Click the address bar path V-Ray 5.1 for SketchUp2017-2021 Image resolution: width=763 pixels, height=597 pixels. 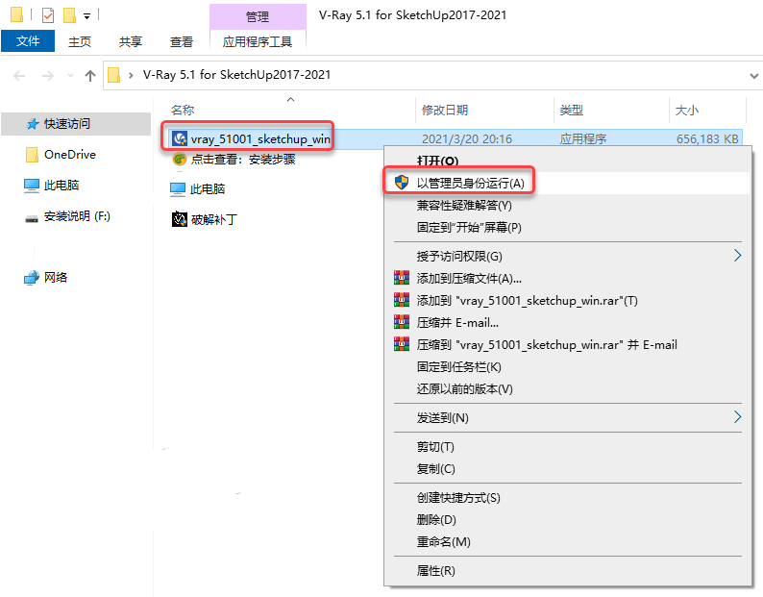[236, 74]
